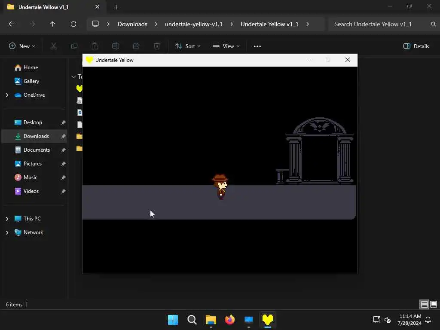Click the Cut toolbar icon
Viewport: 440px width, 330px height.
coord(54,46)
